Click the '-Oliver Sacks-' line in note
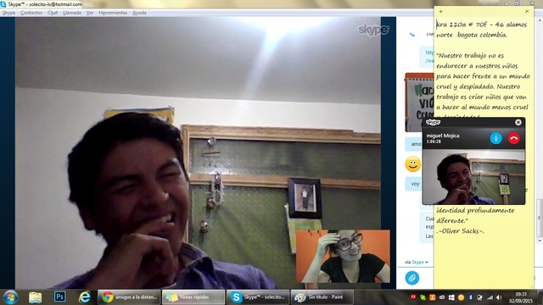Screen dimensions: 543x305 [460, 231]
